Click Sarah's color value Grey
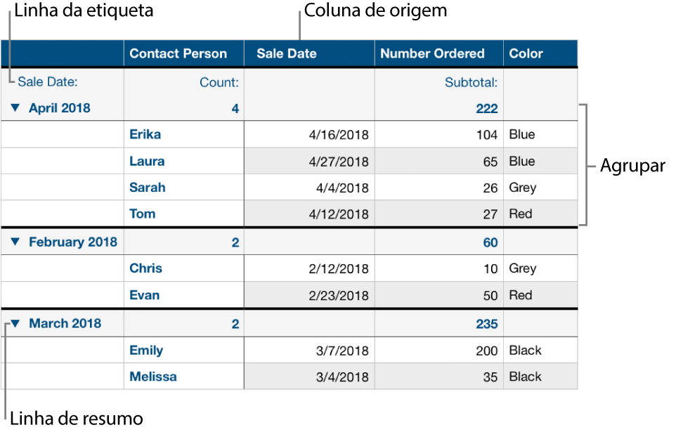Screen dimensions: 683x437 (521, 187)
